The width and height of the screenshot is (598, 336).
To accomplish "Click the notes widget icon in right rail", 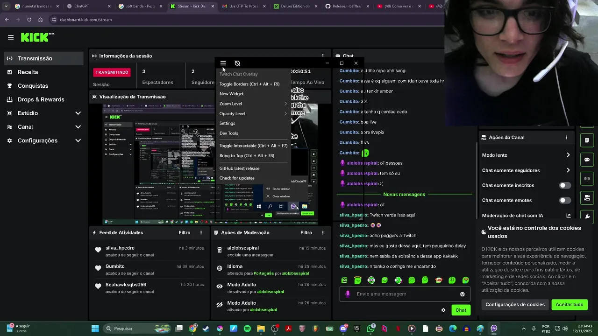I will pyautogui.click(x=587, y=140).
